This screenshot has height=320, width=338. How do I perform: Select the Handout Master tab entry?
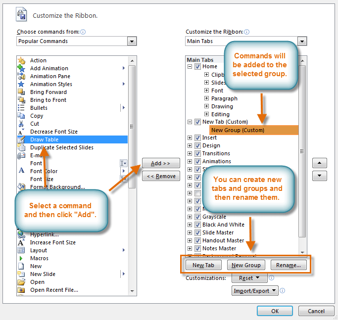pos(223,240)
